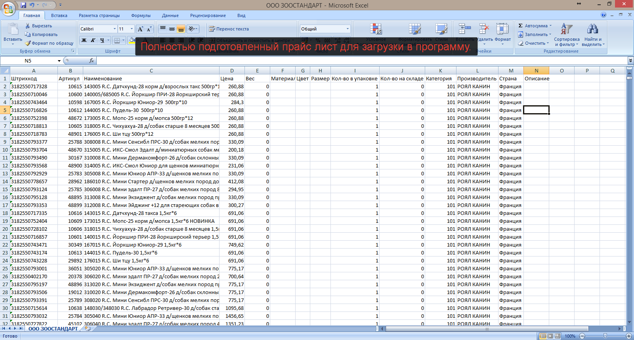Switch to Разметка страницы ribbon tab
Screen dimensions: 634x340
(99, 15)
